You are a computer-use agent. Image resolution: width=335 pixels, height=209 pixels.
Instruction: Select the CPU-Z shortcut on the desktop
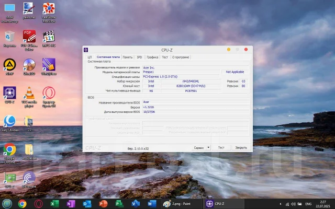click(x=9, y=95)
